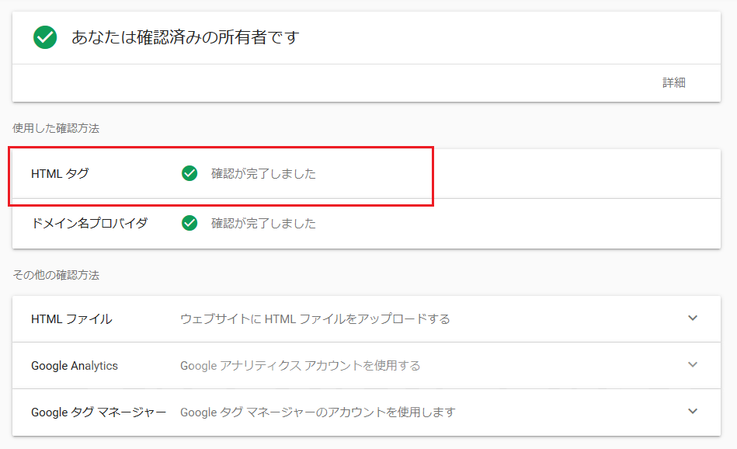
Task: Click 確認が完了しました text in HTML タグ row
Action: tap(263, 173)
